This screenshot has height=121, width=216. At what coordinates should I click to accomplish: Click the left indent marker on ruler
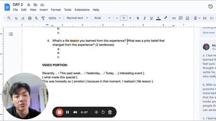click(52, 26)
